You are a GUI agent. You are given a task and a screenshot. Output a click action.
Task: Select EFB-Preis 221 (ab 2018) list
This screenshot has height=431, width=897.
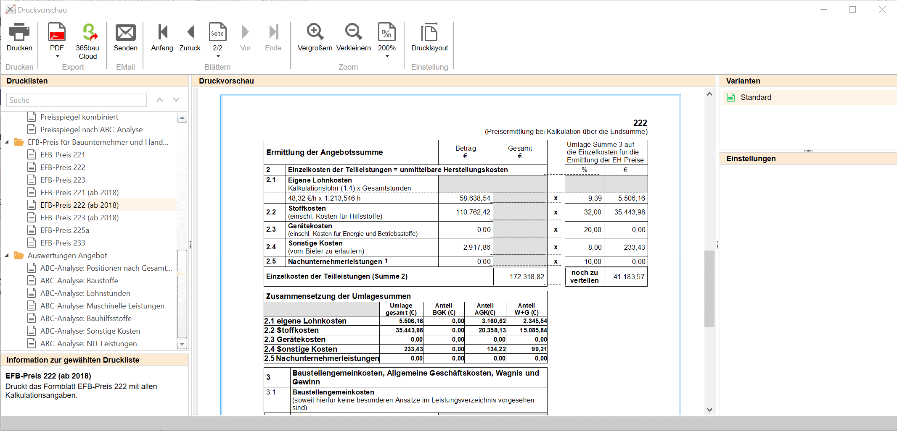coord(79,193)
